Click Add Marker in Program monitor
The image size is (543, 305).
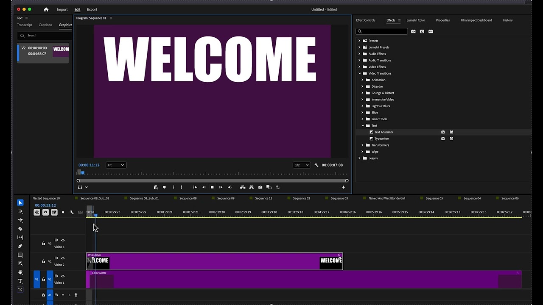(x=164, y=187)
